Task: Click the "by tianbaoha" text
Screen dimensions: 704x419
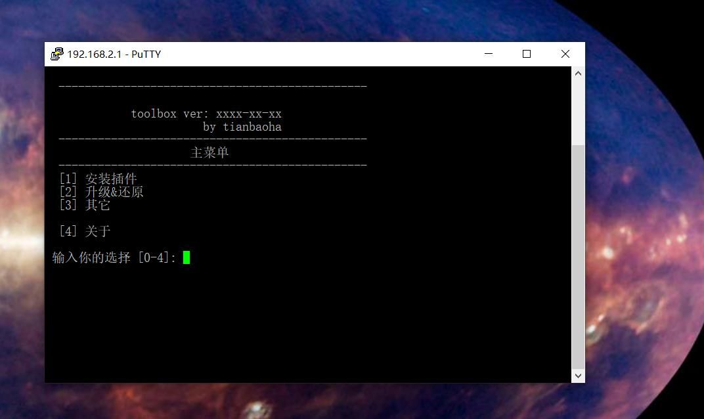Action: pyautogui.click(x=242, y=127)
